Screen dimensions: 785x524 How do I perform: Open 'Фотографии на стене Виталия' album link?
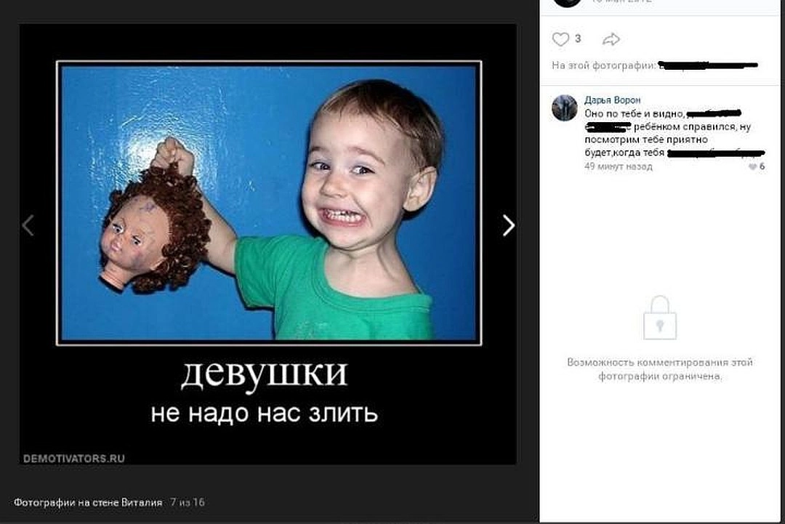(x=88, y=502)
